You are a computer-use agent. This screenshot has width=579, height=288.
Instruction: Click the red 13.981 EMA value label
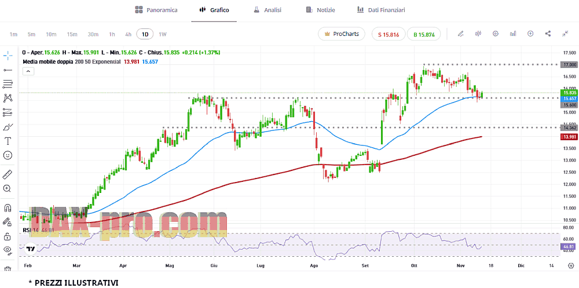[x=570, y=137]
